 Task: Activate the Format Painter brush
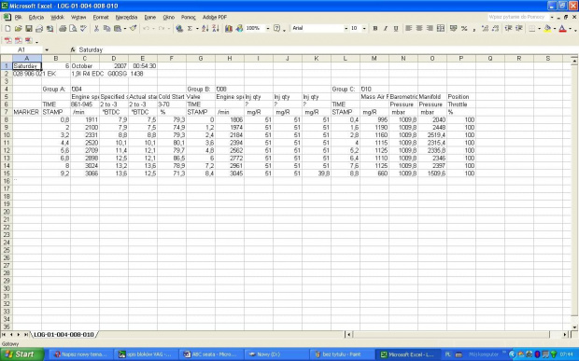point(134,28)
